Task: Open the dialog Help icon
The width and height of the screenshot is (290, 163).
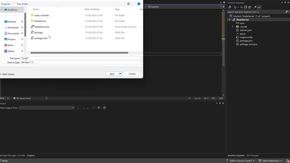Action: click(x=139, y=4)
